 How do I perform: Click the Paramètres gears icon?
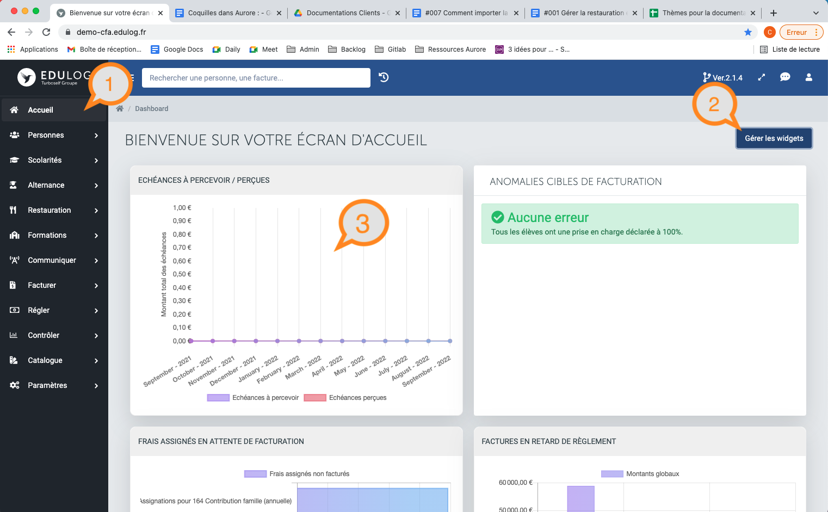click(x=15, y=385)
